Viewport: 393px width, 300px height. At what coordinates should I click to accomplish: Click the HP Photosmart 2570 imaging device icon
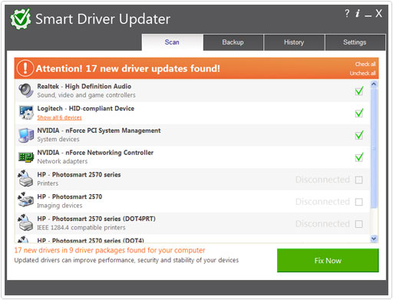(25, 199)
